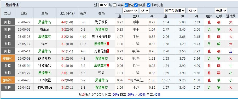The image size is (238, 99).
Task: Click the 维京 team link
Action: pos(44,44)
